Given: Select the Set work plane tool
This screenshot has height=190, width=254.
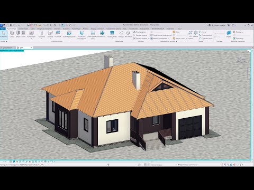Looking at the screenshot, I should [229, 34].
